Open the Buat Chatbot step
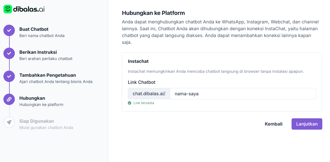The width and height of the screenshot is (330, 162). pos(34,29)
